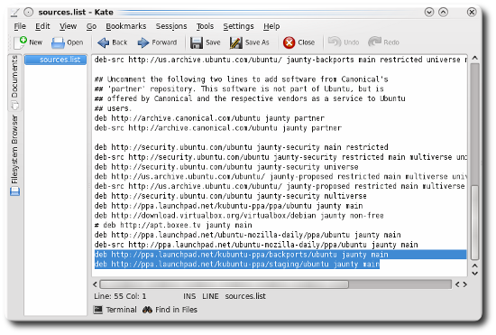Viewport: 496px width, 335px height.
Task: Click the jaunty-security universe line
Action: click(226, 167)
